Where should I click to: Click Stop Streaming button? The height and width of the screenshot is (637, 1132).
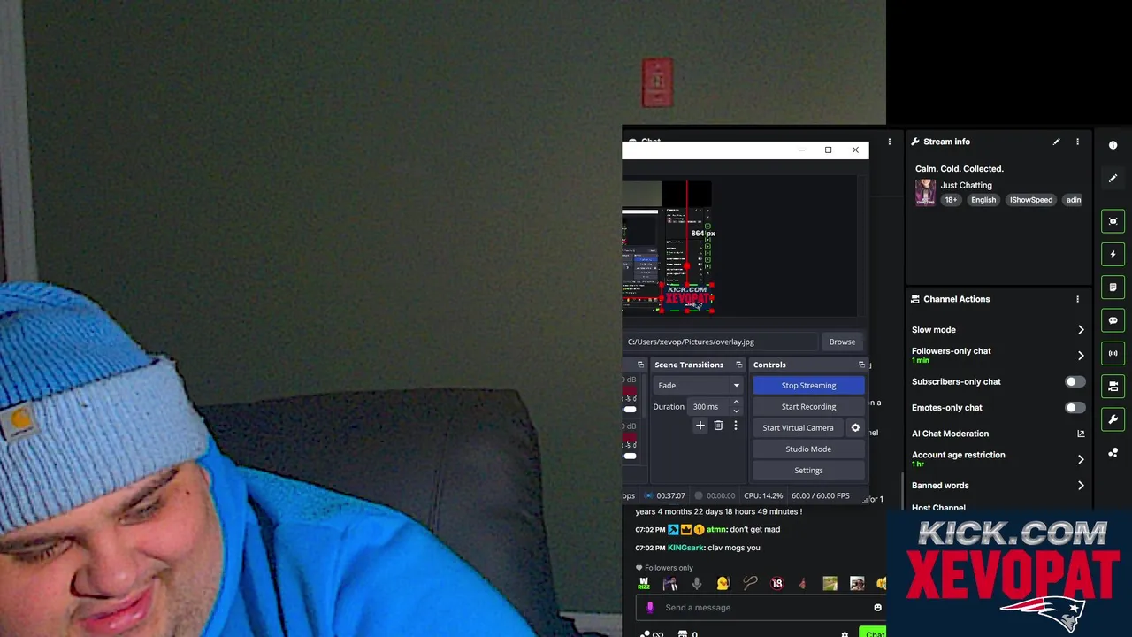(808, 386)
